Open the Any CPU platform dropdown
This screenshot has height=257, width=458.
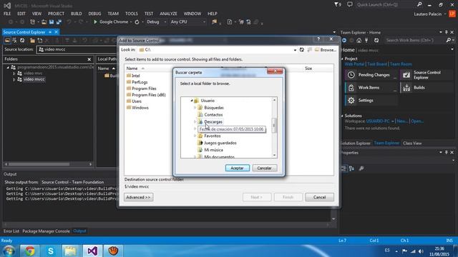click(204, 22)
